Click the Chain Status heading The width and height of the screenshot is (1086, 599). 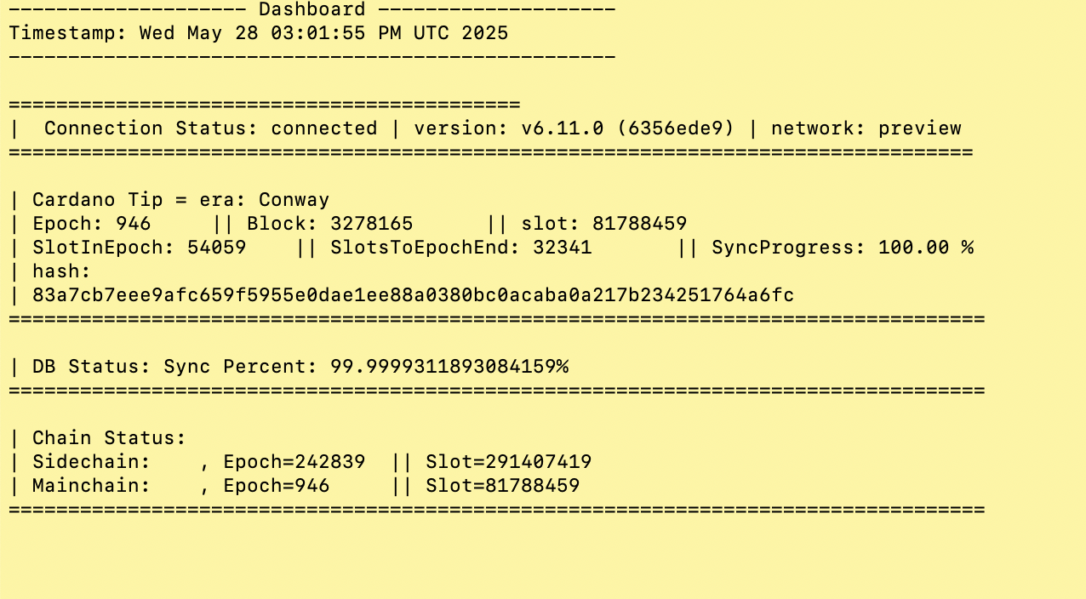[109, 438]
